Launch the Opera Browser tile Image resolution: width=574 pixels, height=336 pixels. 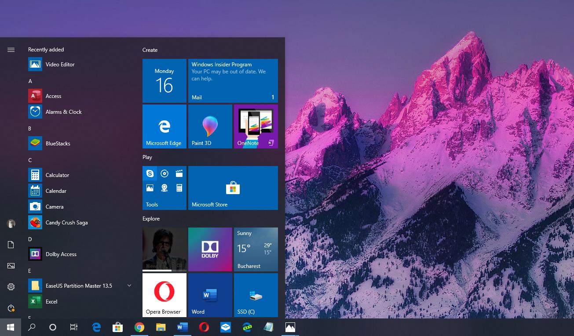(x=165, y=295)
